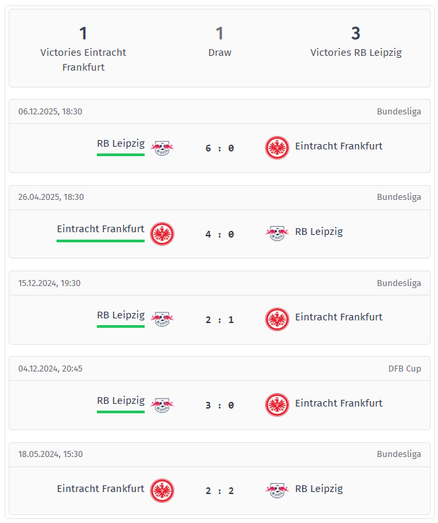Select Eintracht Frankfurt name in 26.04.2025 match
This screenshot has height=523, width=438.
100,229
